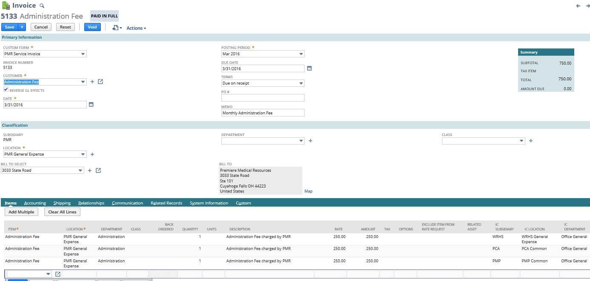Open Bill To Select address pop-out icon
Screen dimensions: 590x281
click(x=98, y=170)
